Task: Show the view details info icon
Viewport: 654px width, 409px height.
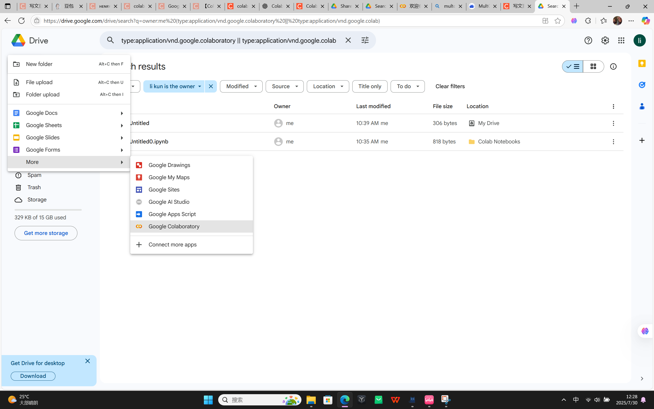Action: click(x=613, y=66)
